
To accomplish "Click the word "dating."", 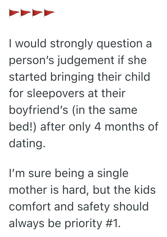I will [26, 143].
